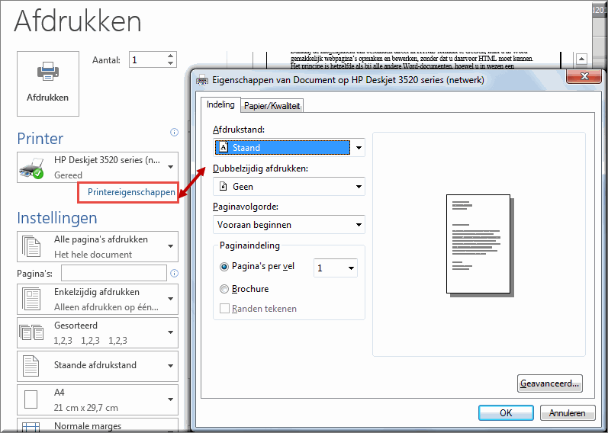Open Dubbelzijdig afdrukken combo showing Geen
Viewport: 608px width, 433px height.
click(289, 187)
